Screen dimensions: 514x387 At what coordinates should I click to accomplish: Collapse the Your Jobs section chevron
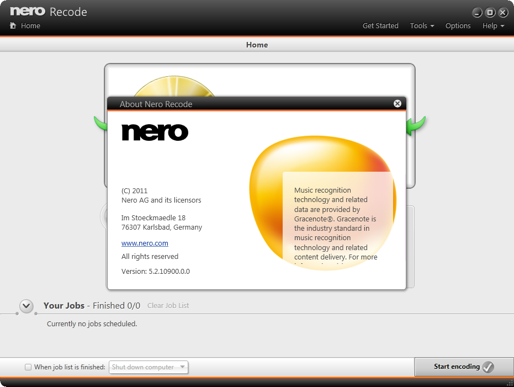[27, 306]
